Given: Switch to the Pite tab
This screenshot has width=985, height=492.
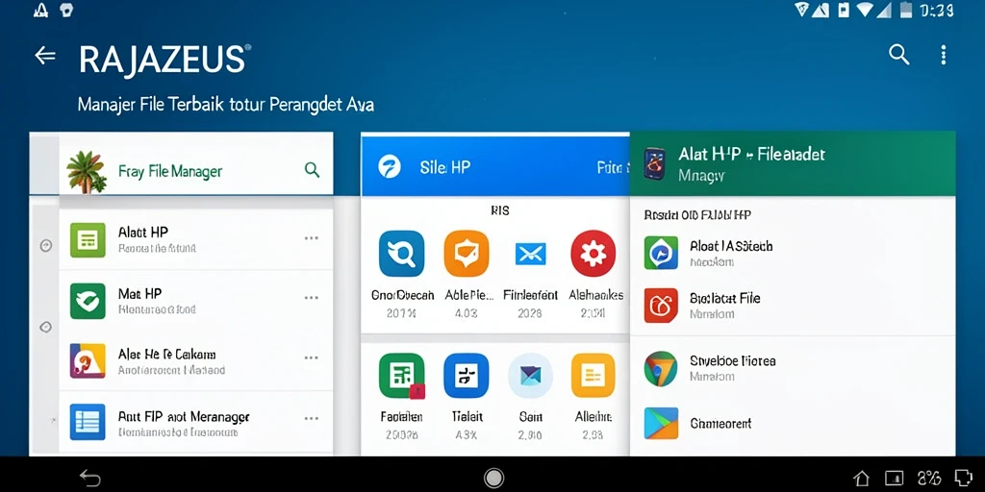Looking at the screenshot, I should pyautogui.click(x=613, y=167).
